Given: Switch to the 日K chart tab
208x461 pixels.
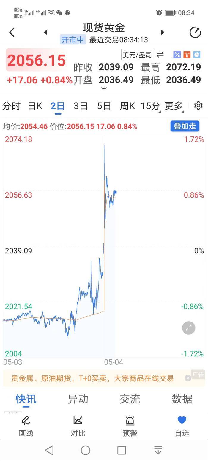Looking at the screenshot, I should click(35, 106).
